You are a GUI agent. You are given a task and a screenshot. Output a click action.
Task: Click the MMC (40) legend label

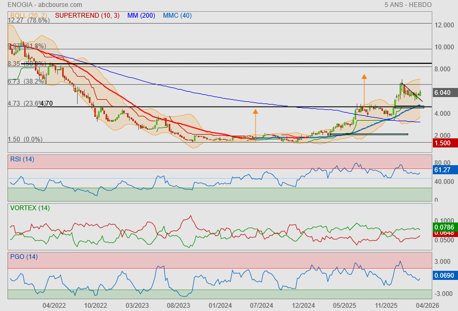pyautogui.click(x=177, y=16)
